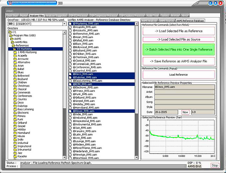Image resolution: width=226 pixels, height=173 pixels.
Task: Click the file icon beside @Blues_RMS.aam
Action: tap(70, 44)
